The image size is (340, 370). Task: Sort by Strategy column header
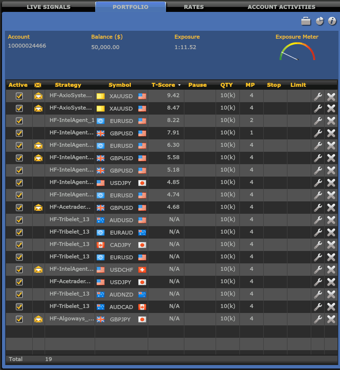(x=68, y=85)
